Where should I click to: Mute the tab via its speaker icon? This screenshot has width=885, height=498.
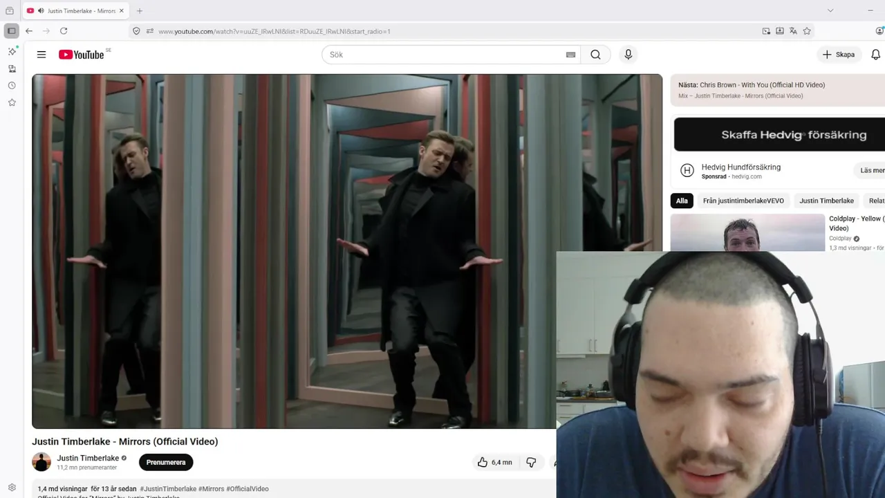tap(41, 11)
